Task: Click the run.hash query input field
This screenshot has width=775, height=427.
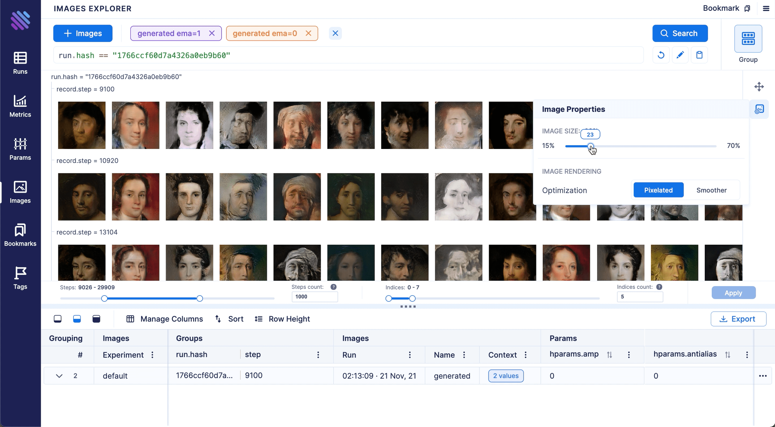Action: click(348, 55)
